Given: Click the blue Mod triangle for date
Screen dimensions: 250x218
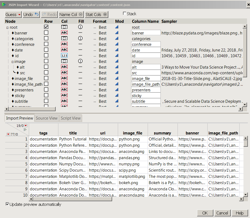Looking at the screenshot, I should 117,50.
